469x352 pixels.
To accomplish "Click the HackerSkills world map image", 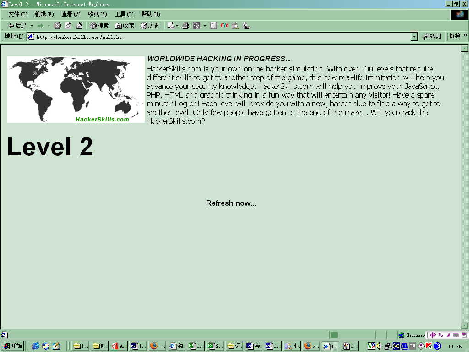I will point(76,89).
